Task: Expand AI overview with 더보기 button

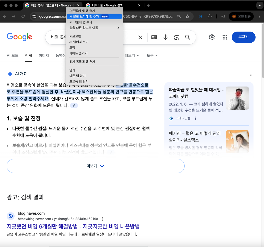Action: (96, 166)
